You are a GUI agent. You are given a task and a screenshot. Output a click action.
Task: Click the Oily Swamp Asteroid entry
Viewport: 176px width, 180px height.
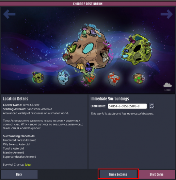pyautogui.click(x=16, y=144)
